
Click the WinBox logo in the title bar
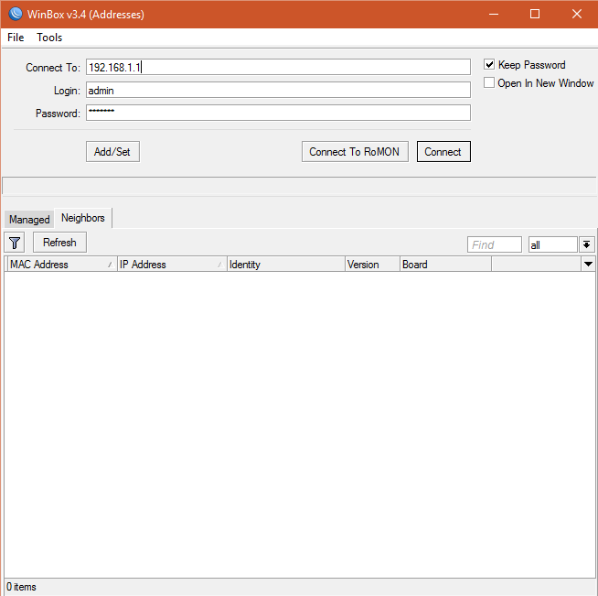pyautogui.click(x=16, y=14)
